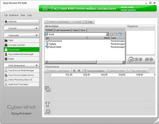Sort files by Méret column
The image size is (159, 124).
click(x=98, y=38)
